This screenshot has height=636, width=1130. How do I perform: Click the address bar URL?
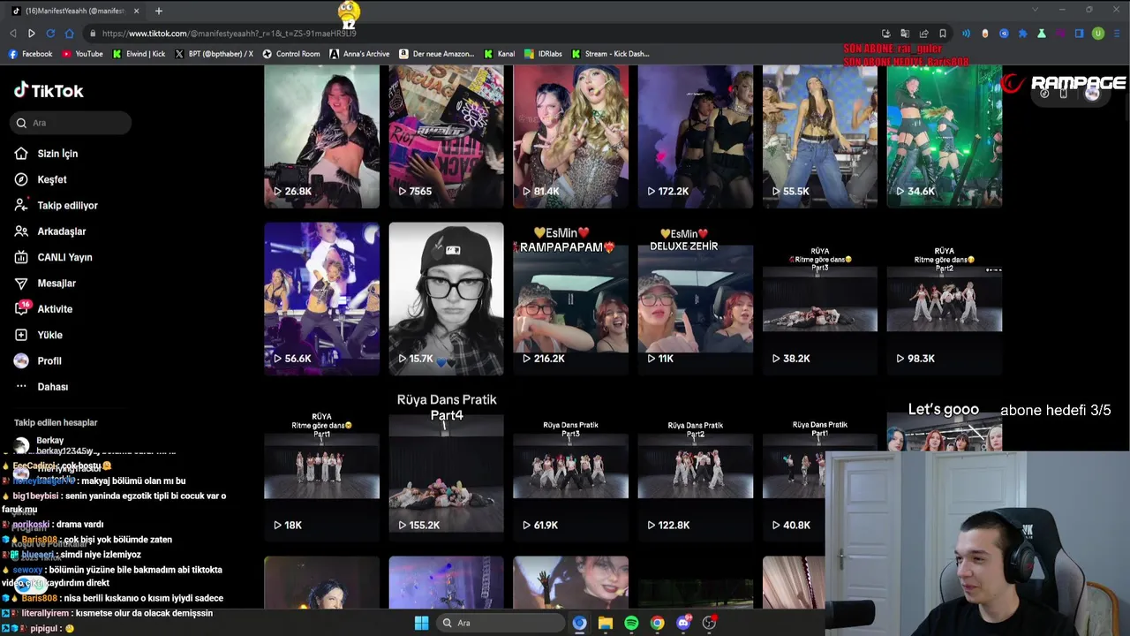click(x=229, y=34)
